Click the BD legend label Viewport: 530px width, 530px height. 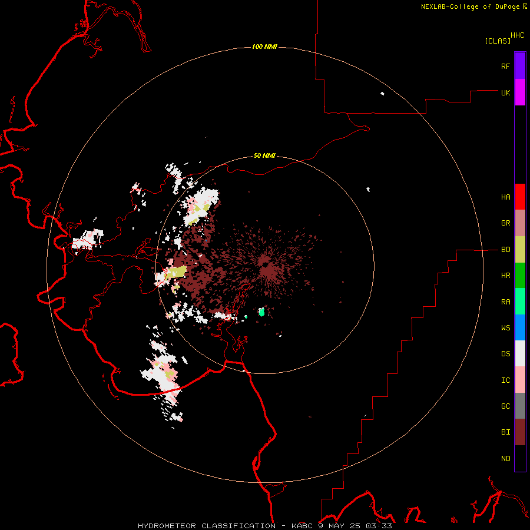click(505, 250)
